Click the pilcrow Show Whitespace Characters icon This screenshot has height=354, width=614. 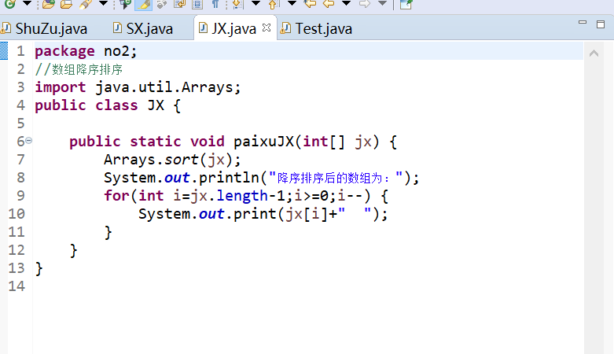pyautogui.click(x=215, y=4)
